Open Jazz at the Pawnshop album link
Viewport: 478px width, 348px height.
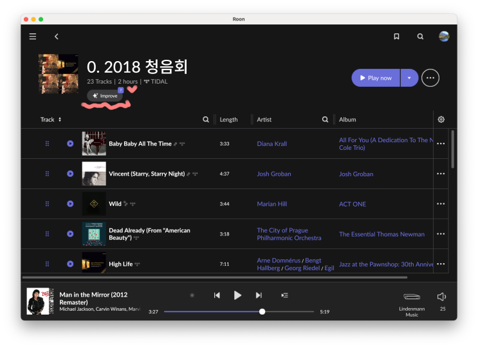[386, 264]
